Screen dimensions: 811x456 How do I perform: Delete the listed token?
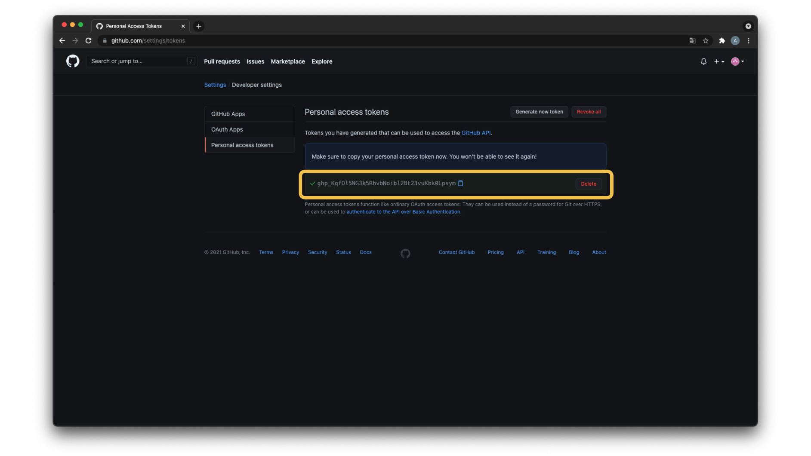coord(589,184)
